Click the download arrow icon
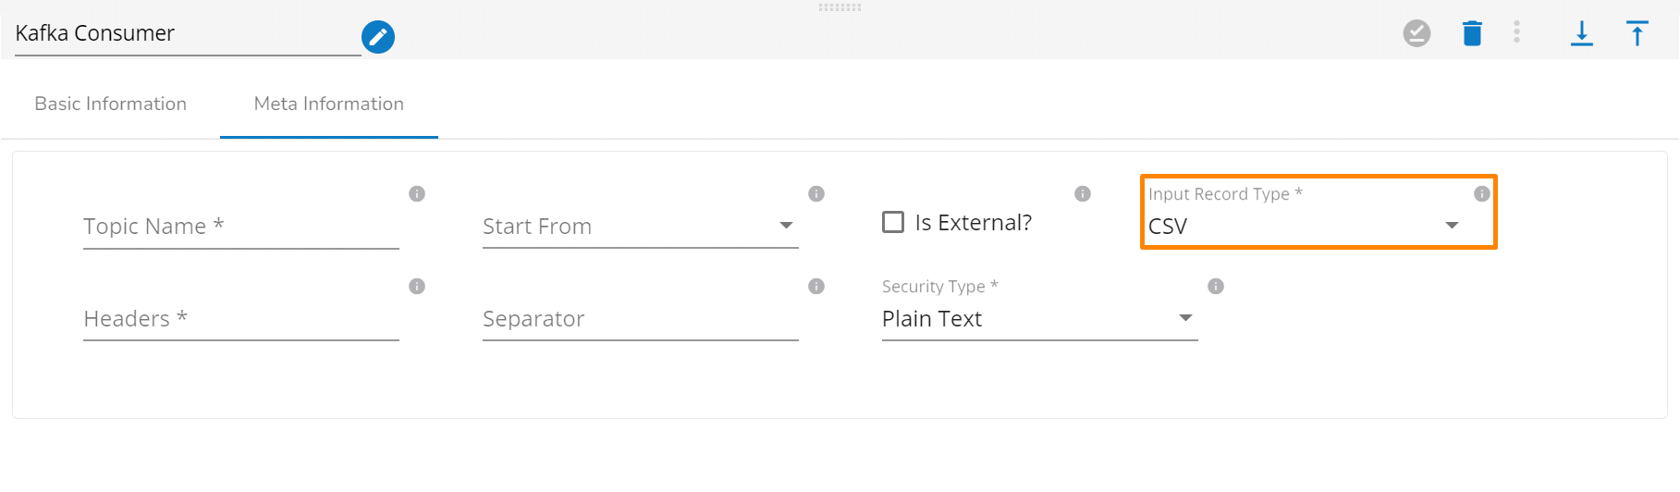The image size is (1680, 492). click(1582, 33)
